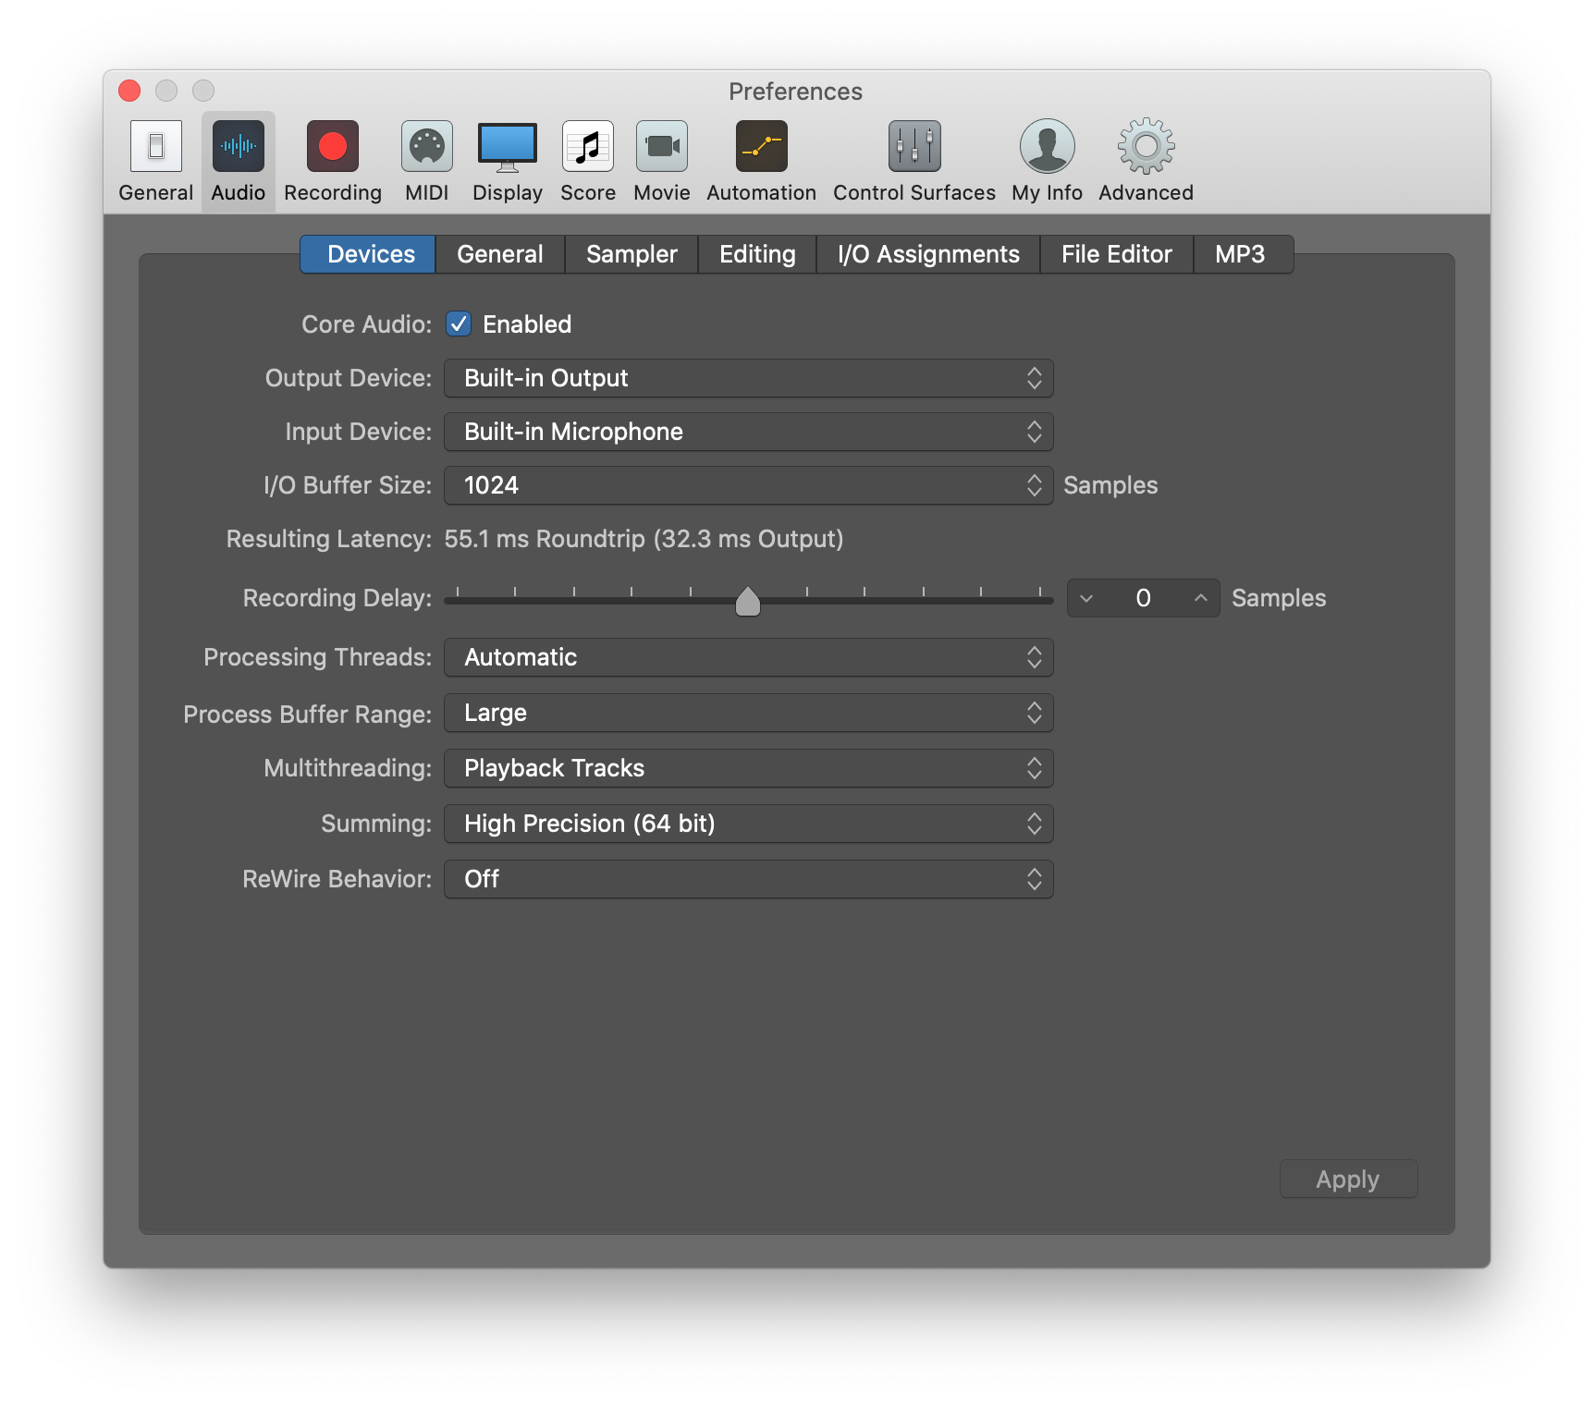Increase Recording Delay samples with stepper
The height and width of the screenshot is (1405, 1594).
point(1199,598)
